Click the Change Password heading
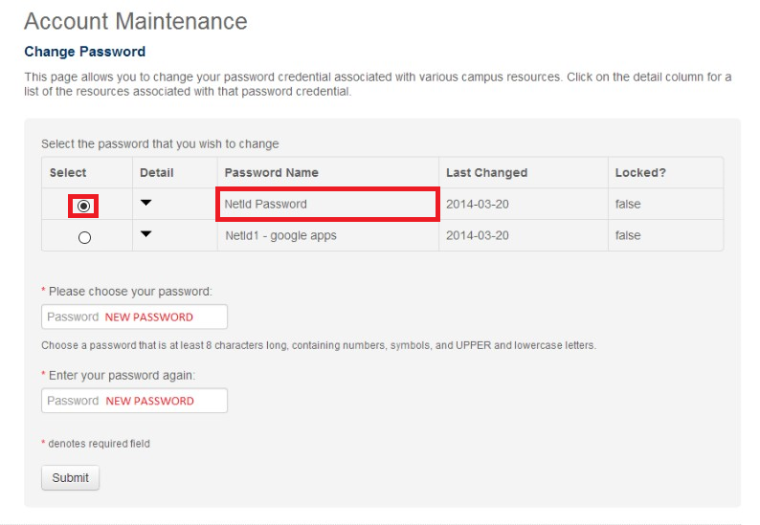The height and width of the screenshot is (525, 760). tap(84, 52)
